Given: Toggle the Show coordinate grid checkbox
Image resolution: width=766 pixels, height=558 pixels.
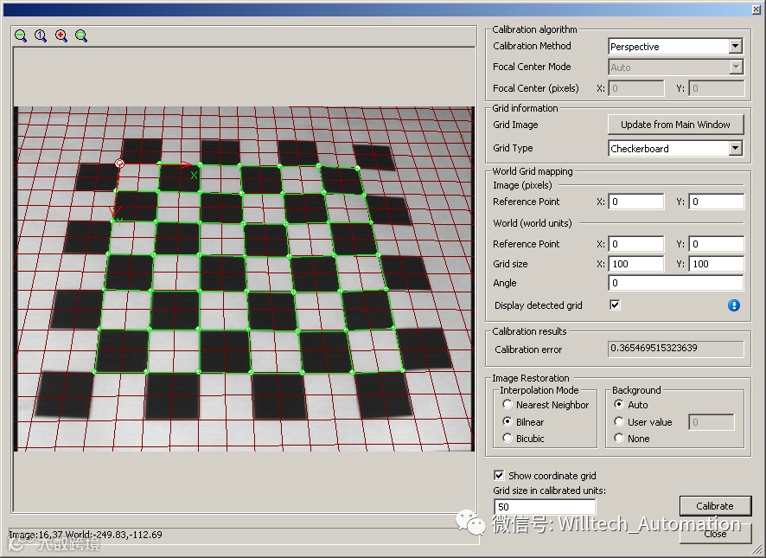Looking at the screenshot, I should point(499,475).
